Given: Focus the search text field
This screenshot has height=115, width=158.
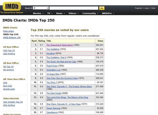Looking at the screenshot, I should click(x=74, y=8).
